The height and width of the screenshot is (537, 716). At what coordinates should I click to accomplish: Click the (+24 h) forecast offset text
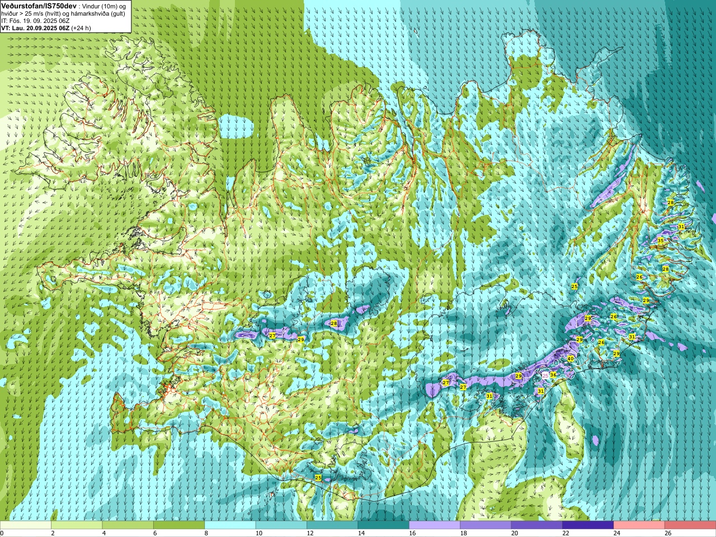[81, 28]
